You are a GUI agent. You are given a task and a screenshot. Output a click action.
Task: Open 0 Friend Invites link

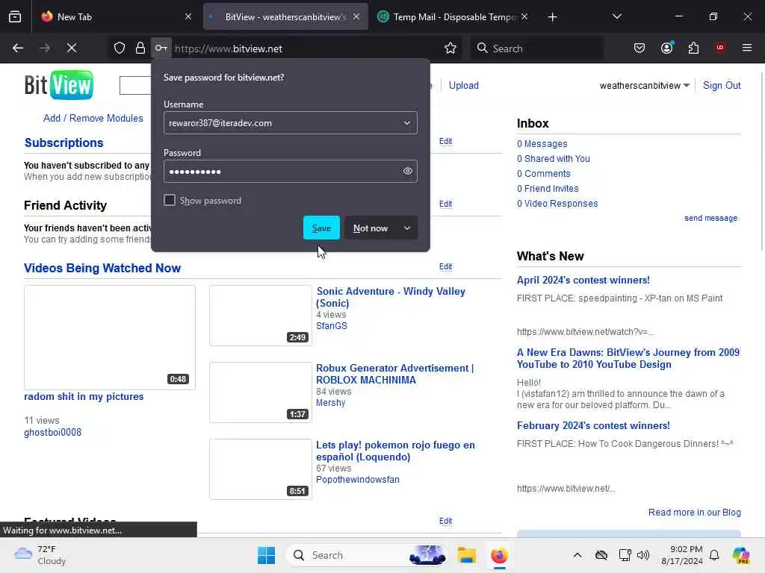(548, 189)
